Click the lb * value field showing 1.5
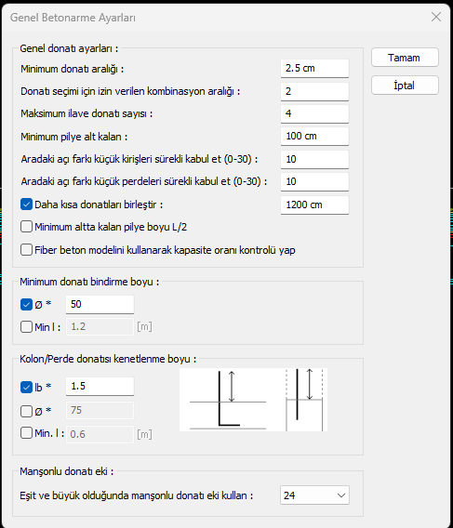The width and height of the screenshot is (453, 528). point(100,386)
